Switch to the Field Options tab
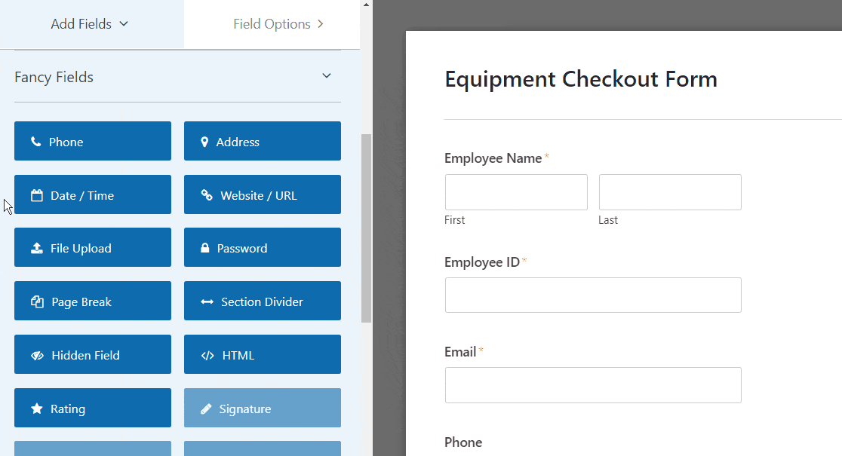Viewport: 842px width, 456px height. point(278,24)
